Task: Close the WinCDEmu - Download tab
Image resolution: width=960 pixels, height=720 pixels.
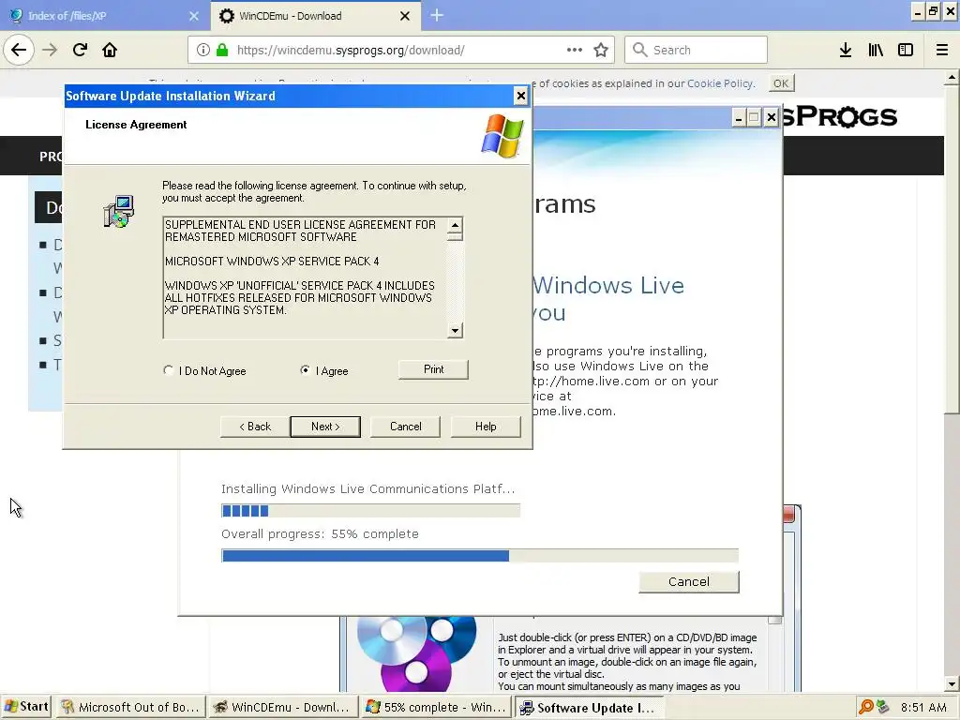Action: pos(405,16)
